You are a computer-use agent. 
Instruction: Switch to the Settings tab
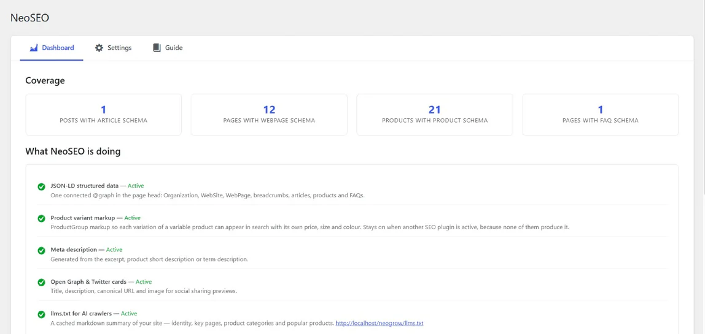click(113, 48)
